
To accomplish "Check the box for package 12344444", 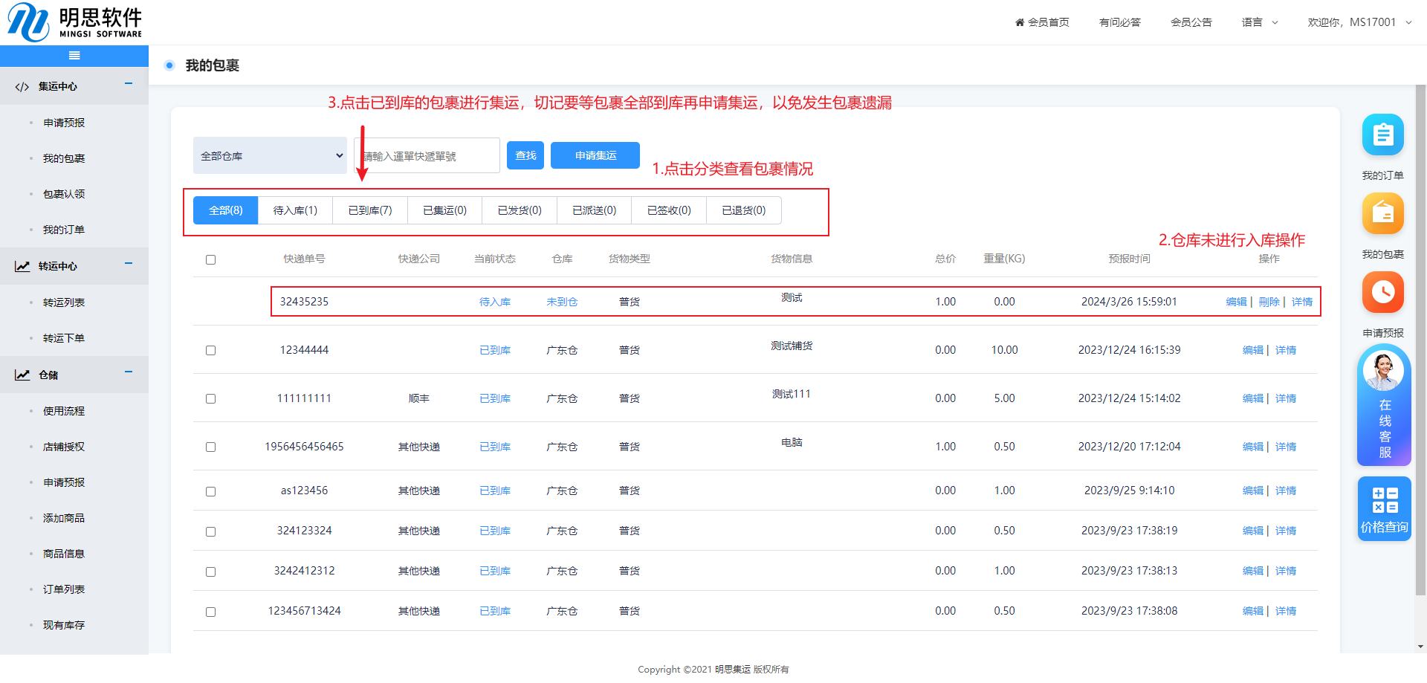I will [211, 351].
